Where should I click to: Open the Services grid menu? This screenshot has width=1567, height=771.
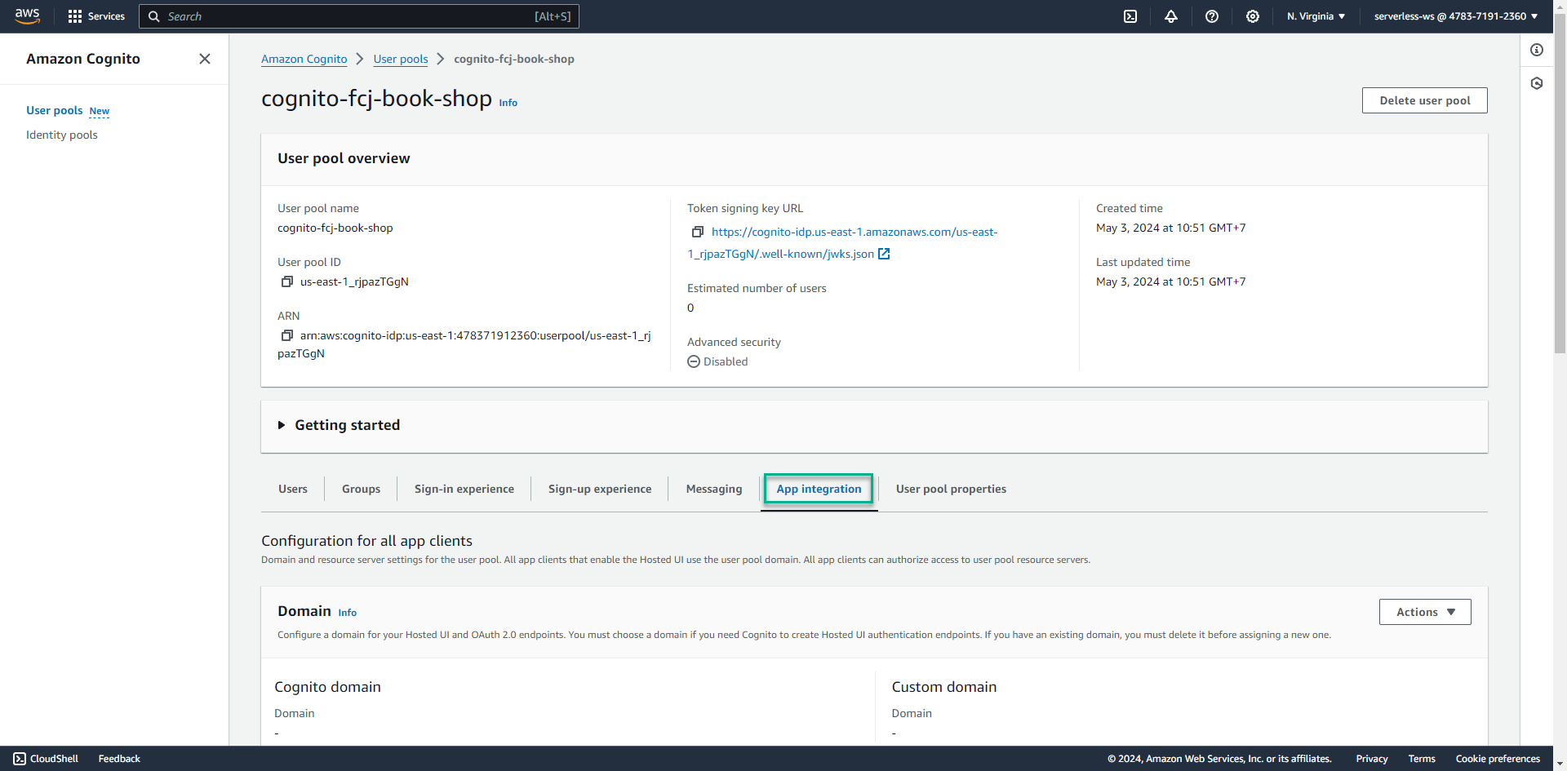96,16
